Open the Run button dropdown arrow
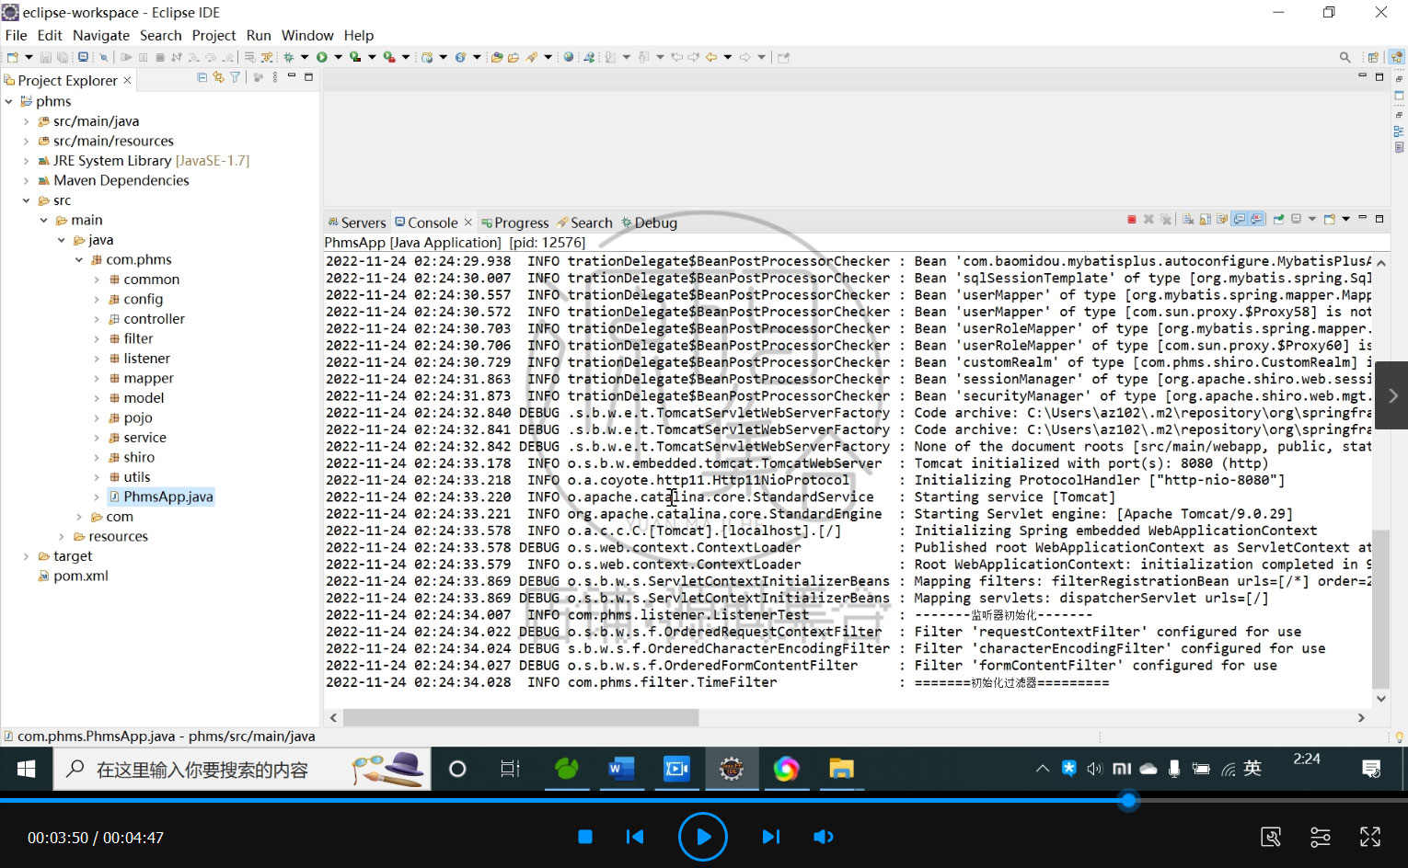 pyautogui.click(x=338, y=57)
